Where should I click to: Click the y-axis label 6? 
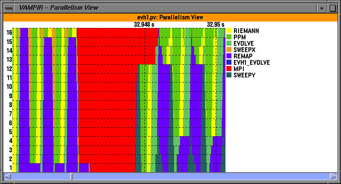click(x=11, y=123)
